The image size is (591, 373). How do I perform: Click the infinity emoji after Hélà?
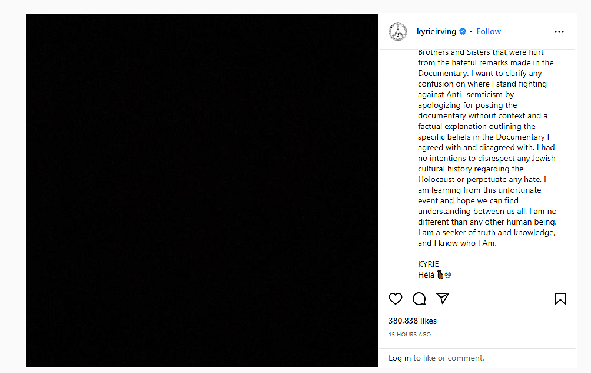(x=448, y=275)
